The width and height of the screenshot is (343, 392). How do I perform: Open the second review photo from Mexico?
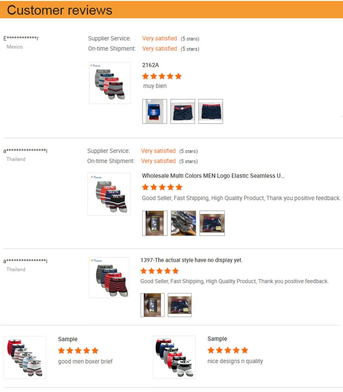click(182, 111)
